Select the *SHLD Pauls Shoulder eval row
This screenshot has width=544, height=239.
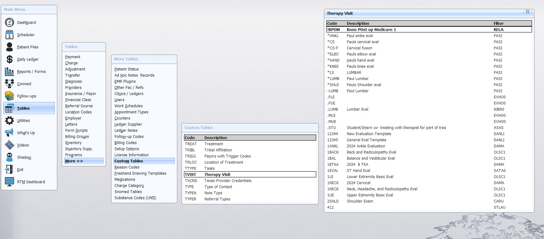coord(429,85)
